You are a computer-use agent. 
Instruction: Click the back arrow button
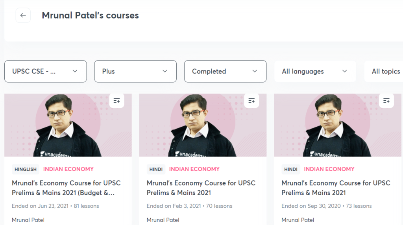(23, 15)
